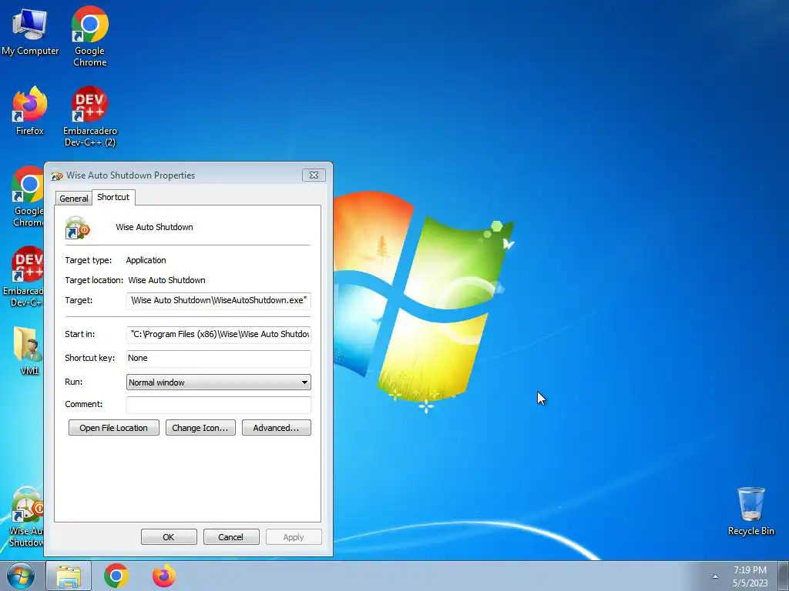Viewport: 789px width, 591px height.
Task: Confirm with the OK button
Action: pyautogui.click(x=169, y=536)
